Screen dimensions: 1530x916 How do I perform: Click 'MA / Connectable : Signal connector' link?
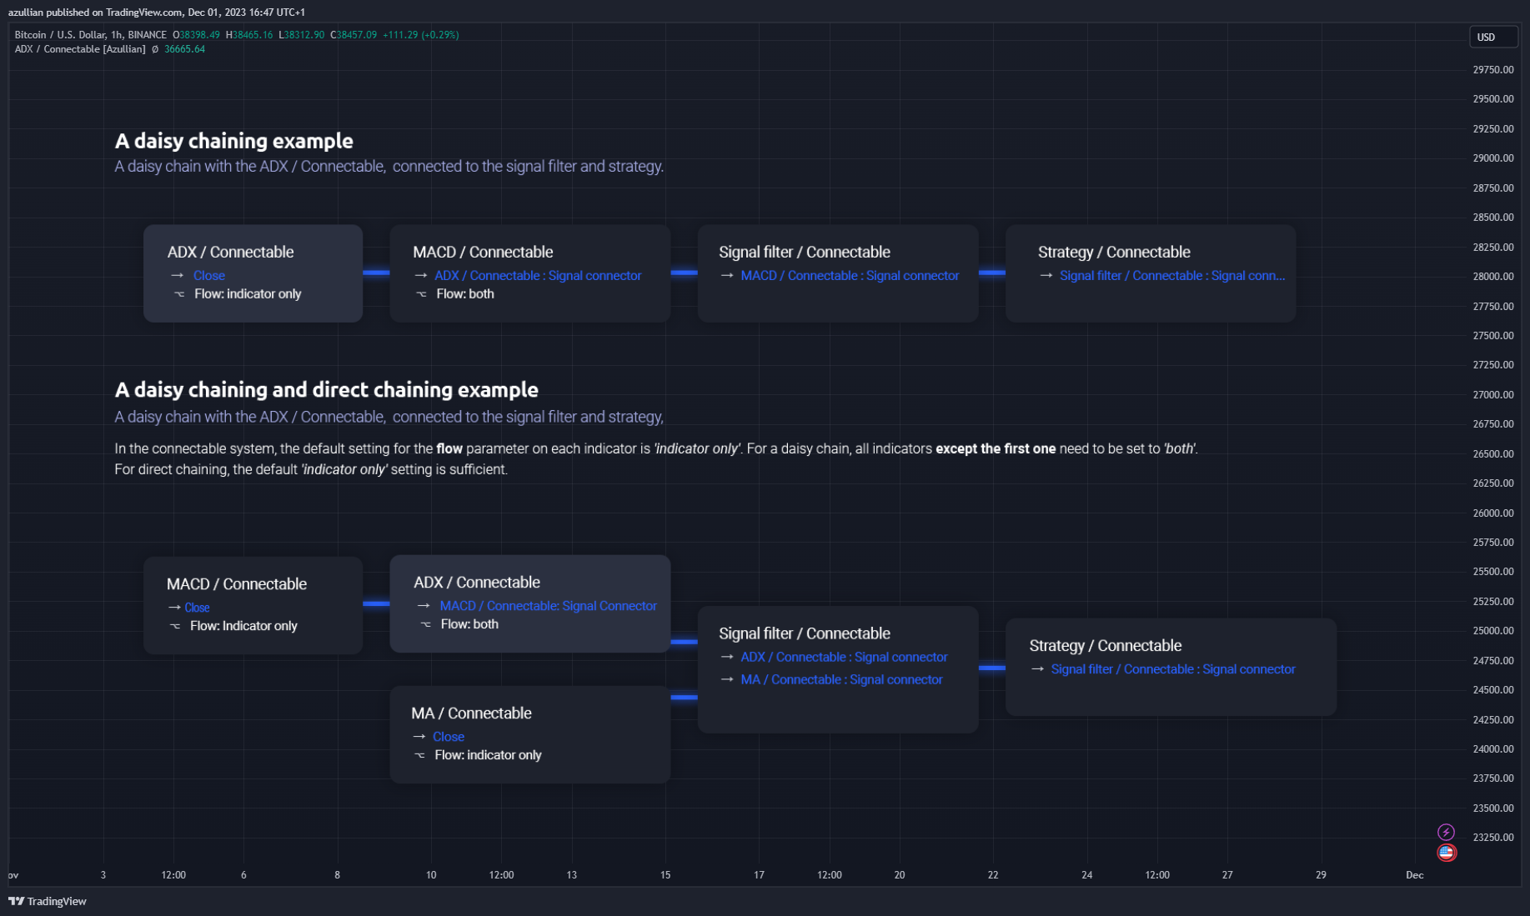pos(841,679)
